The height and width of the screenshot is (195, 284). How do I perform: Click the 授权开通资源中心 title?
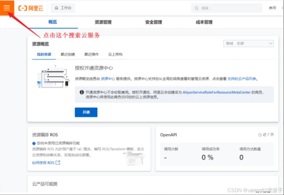click(94, 68)
